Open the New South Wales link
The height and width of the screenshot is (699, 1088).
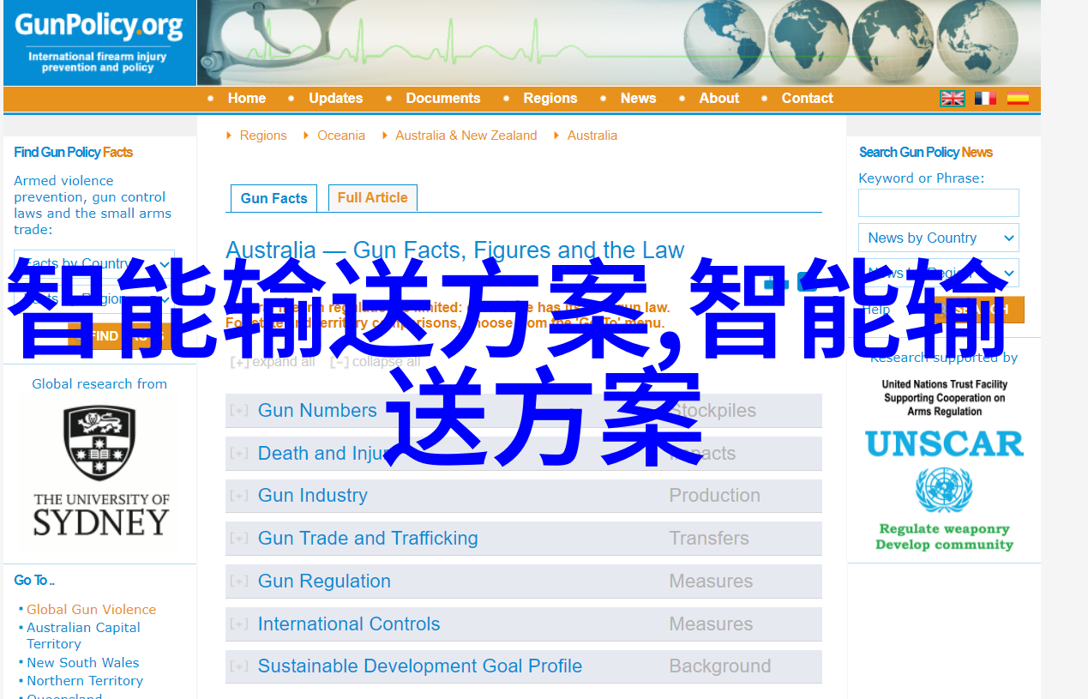(83, 663)
